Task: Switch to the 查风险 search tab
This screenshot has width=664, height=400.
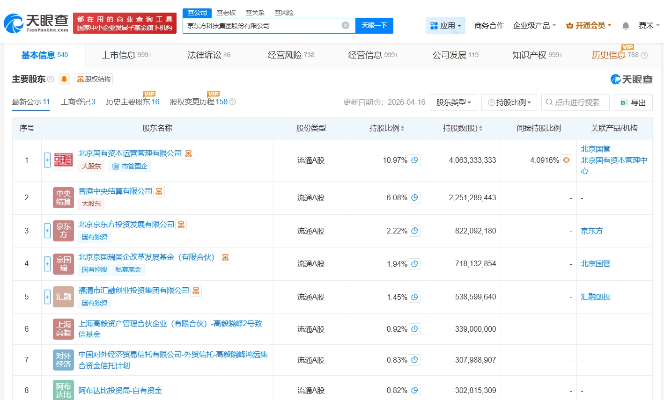Action: point(284,13)
